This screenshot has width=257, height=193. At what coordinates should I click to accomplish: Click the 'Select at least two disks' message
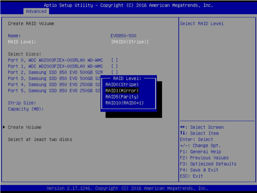pos(40,139)
